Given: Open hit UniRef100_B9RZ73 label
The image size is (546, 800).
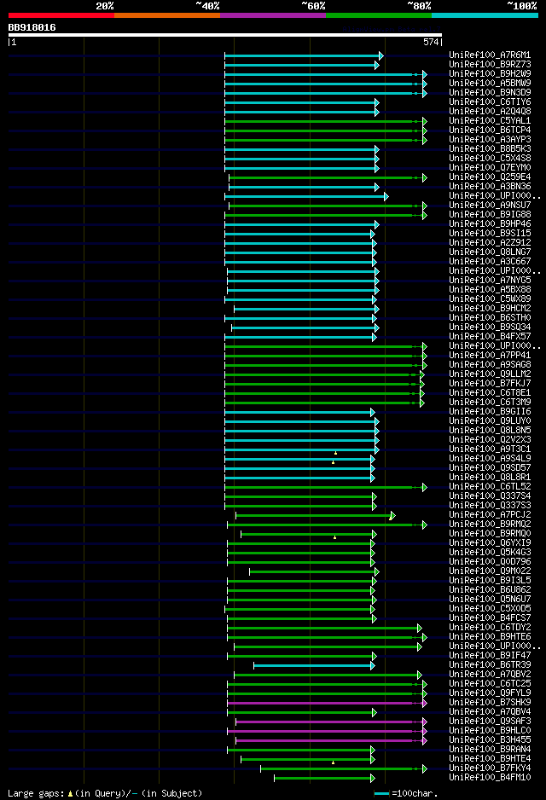Looking at the screenshot, I should [490, 64].
